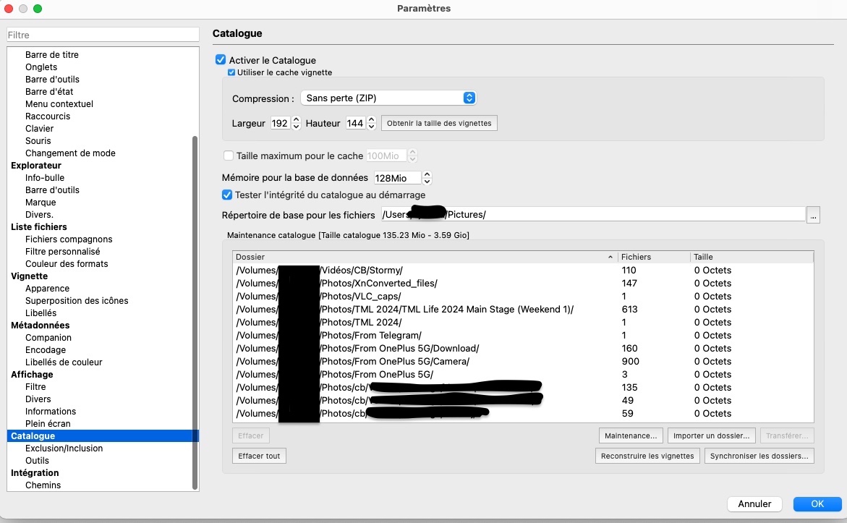This screenshot has height=523, width=847.
Task: Click the Filtre search field
Action: point(103,35)
